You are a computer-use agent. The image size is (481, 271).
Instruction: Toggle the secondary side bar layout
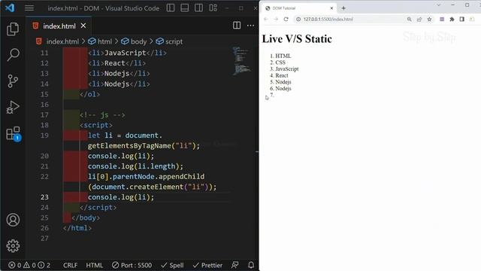click(x=198, y=8)
